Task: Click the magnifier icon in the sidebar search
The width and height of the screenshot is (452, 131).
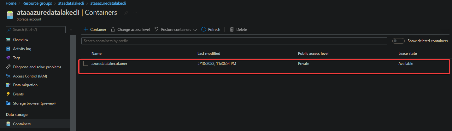Action: click(x=10, y=30)
